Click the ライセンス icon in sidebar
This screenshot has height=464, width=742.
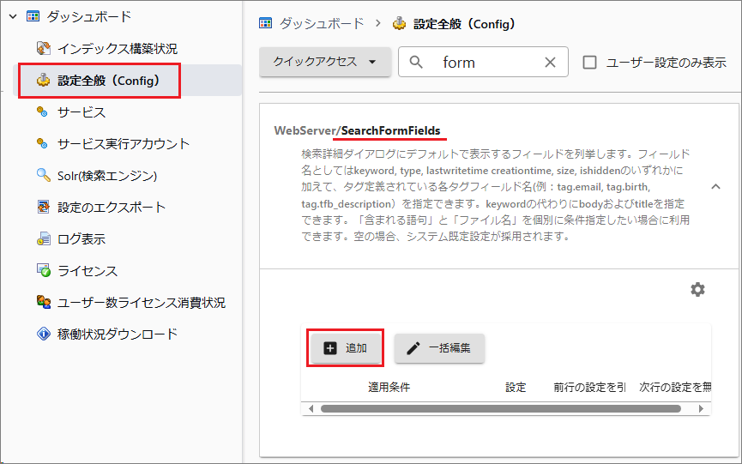pos(43,271)
